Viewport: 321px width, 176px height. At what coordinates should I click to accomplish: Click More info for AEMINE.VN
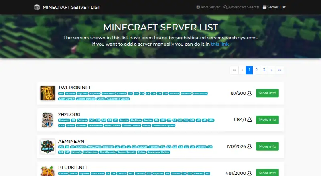coord(267,146)
